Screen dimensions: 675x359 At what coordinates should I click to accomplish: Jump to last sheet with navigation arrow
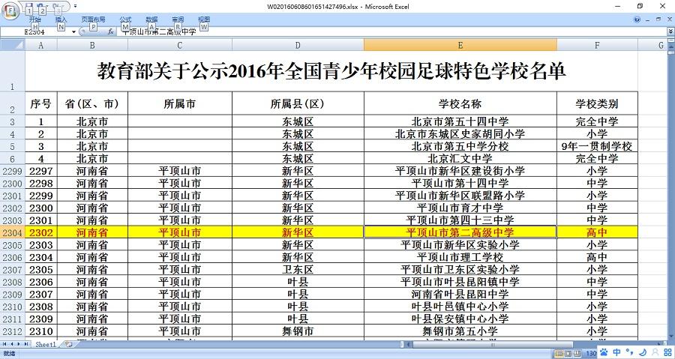26,344
